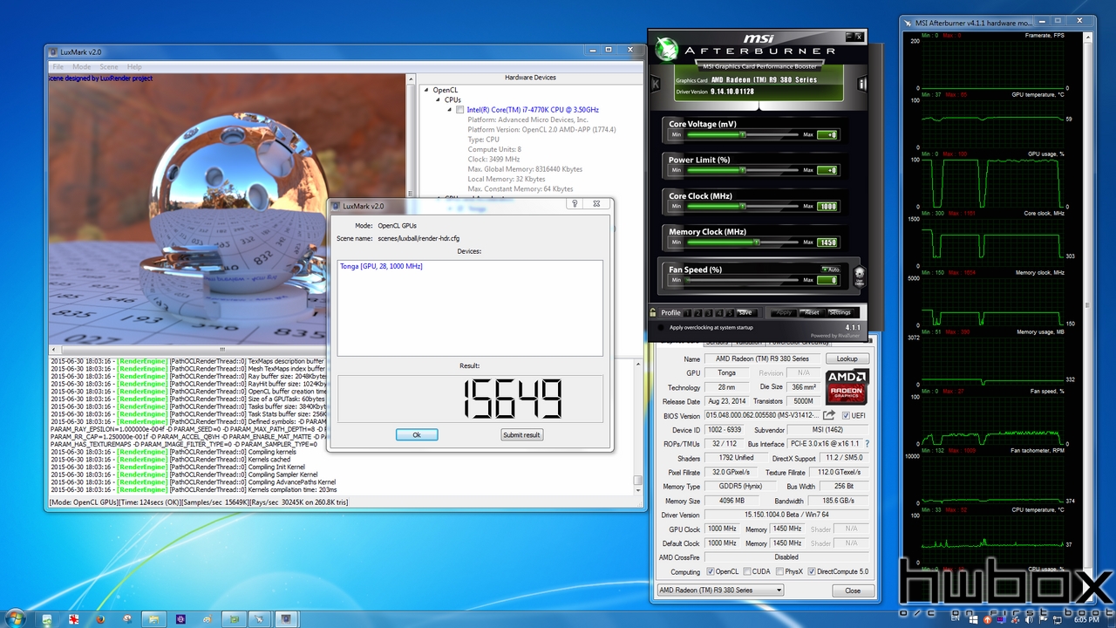Click the Core Clock value field showing 1000
Image resolution: width=1116 pixels, height=628 pixels.
[x=827, y=207]
